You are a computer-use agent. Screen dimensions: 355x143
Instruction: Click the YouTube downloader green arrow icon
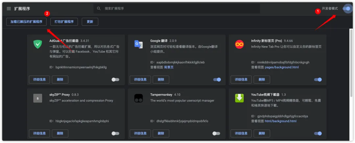point(239,98)
